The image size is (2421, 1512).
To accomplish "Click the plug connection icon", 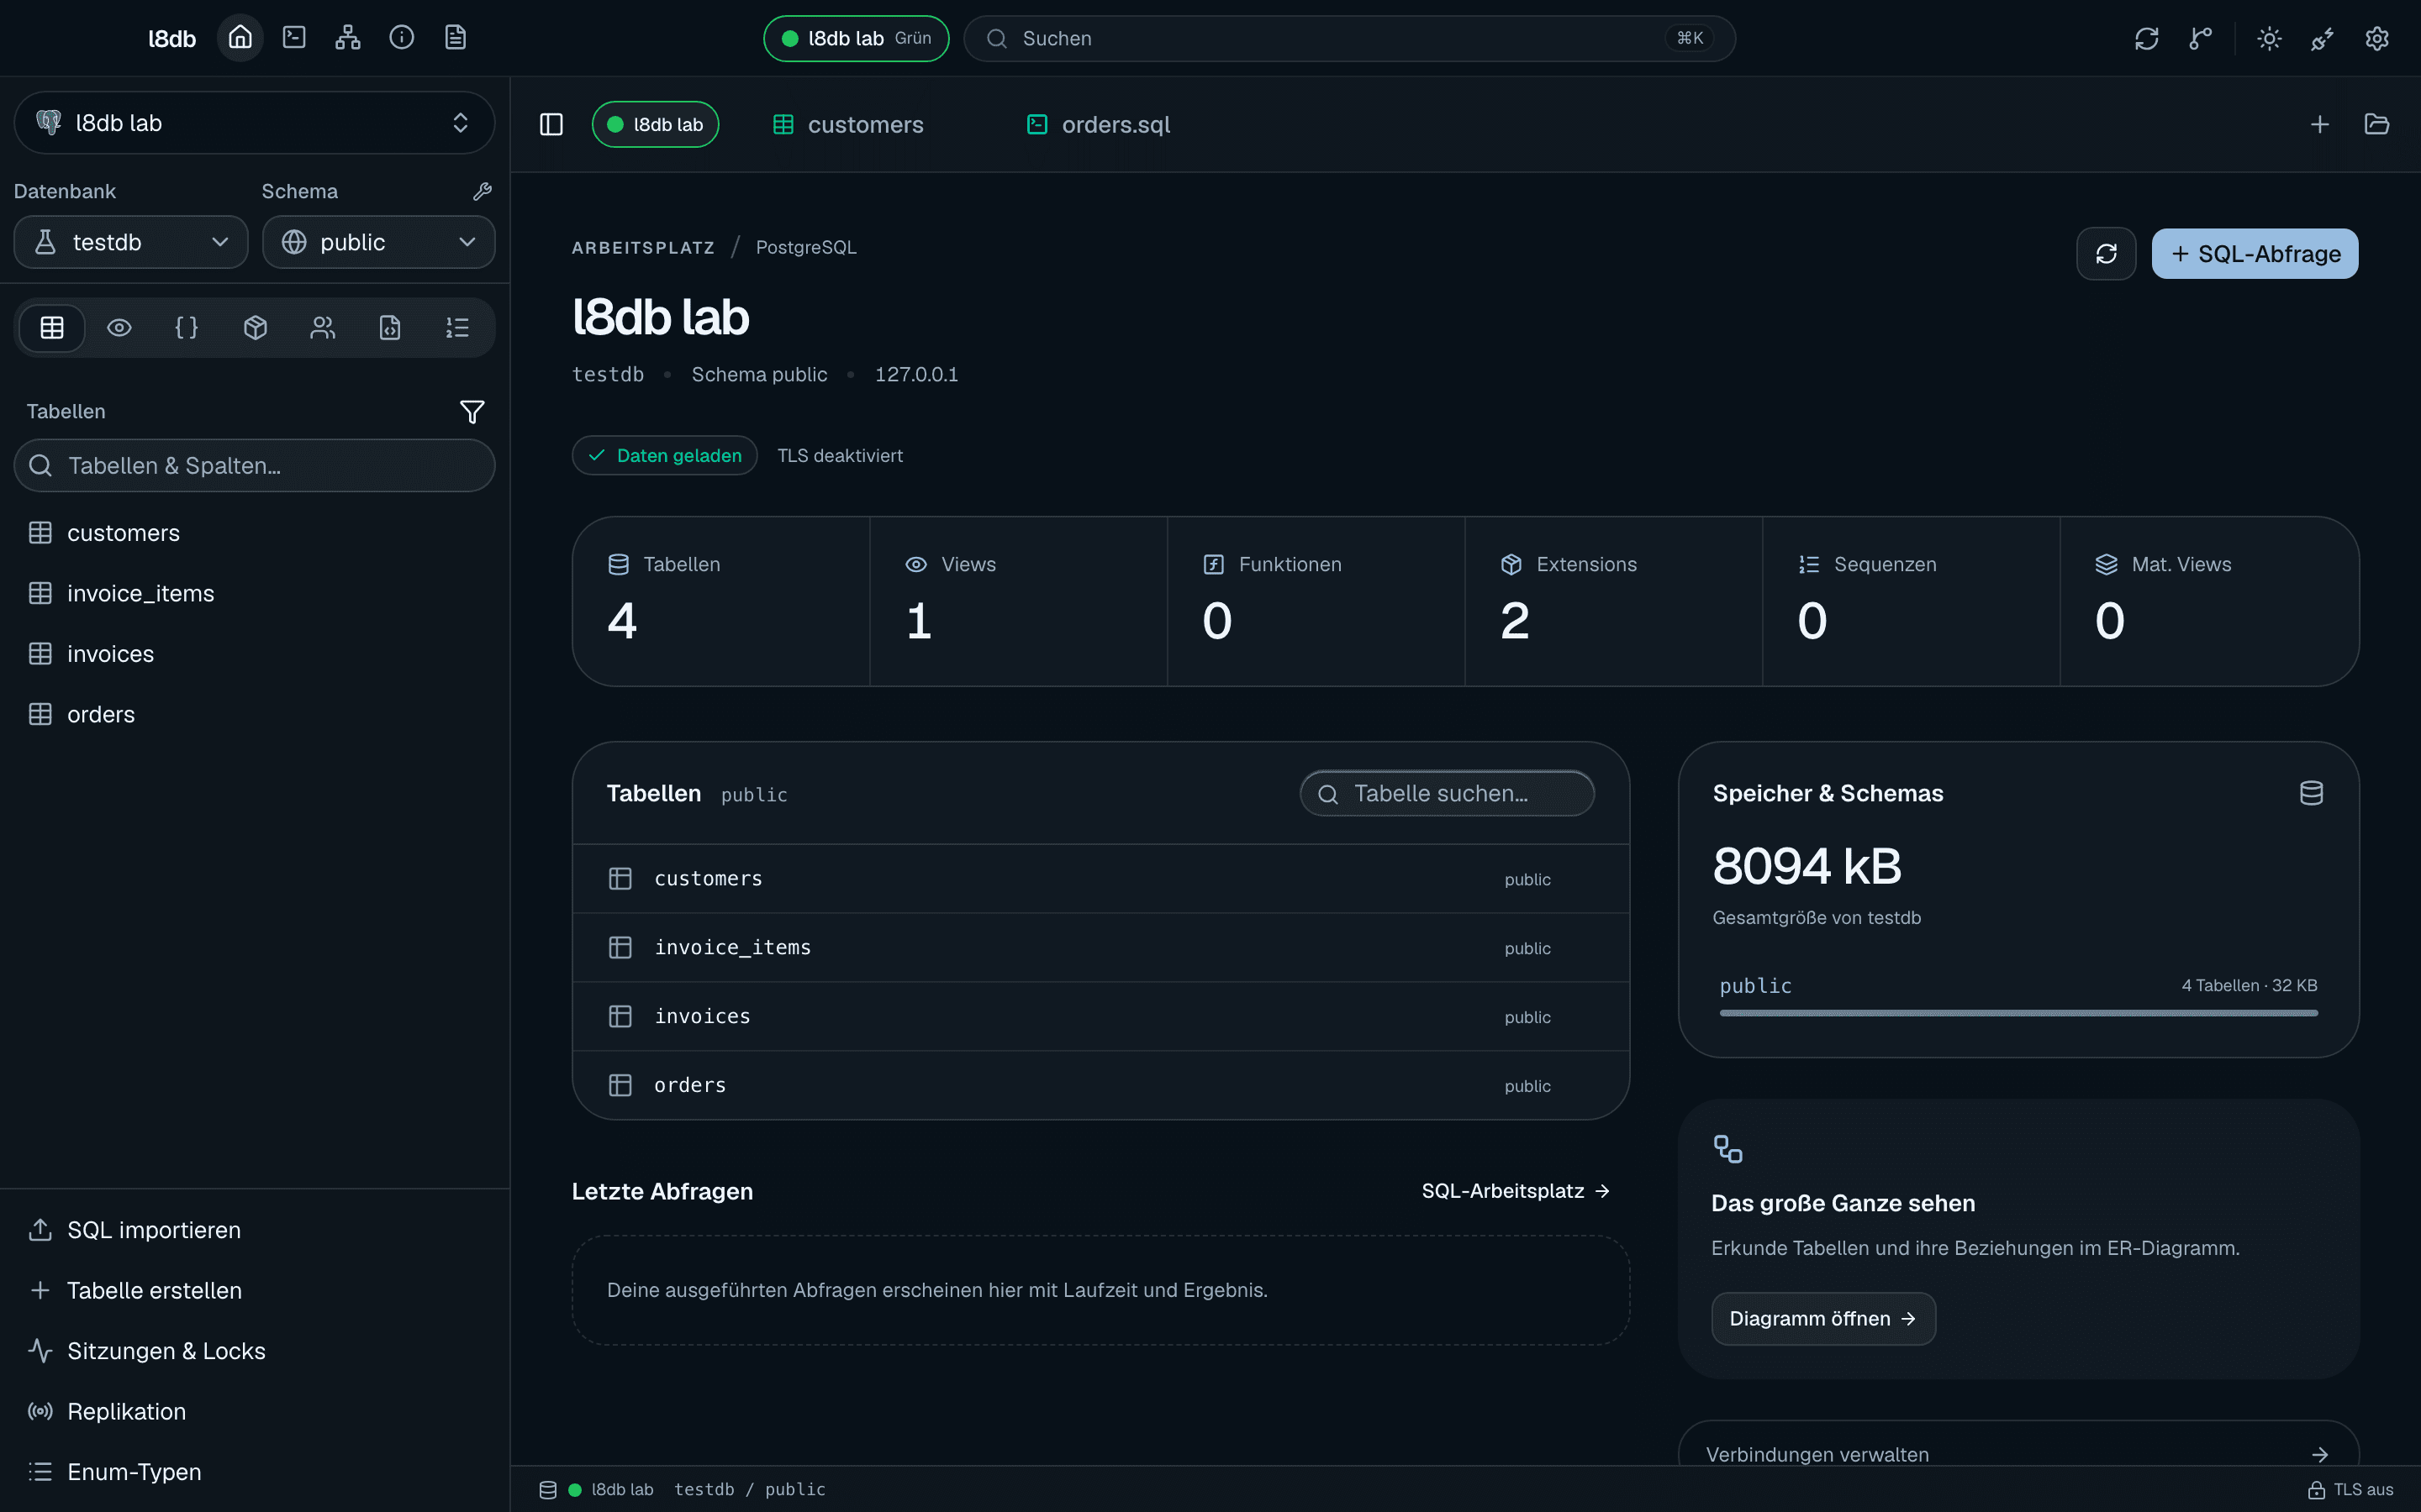I will [x=2323, y=38].
